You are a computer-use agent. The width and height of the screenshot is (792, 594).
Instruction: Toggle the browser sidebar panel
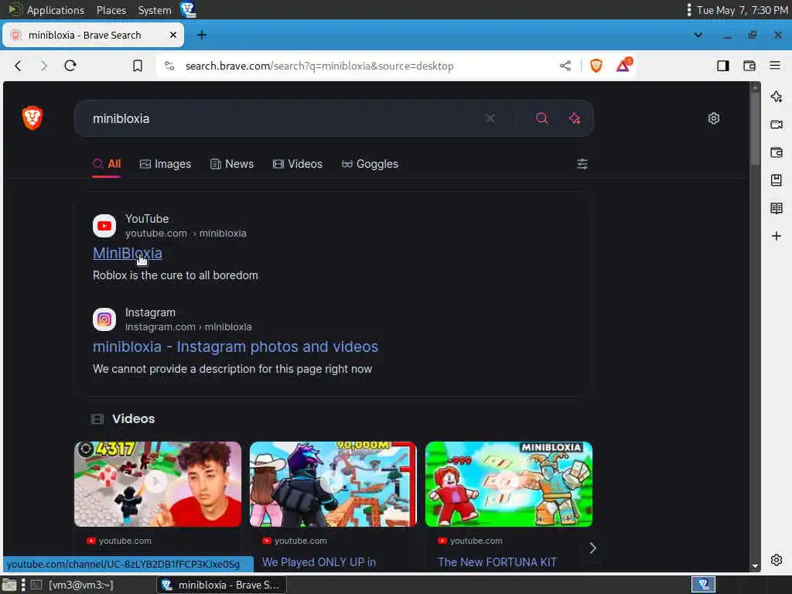point(723,66)
